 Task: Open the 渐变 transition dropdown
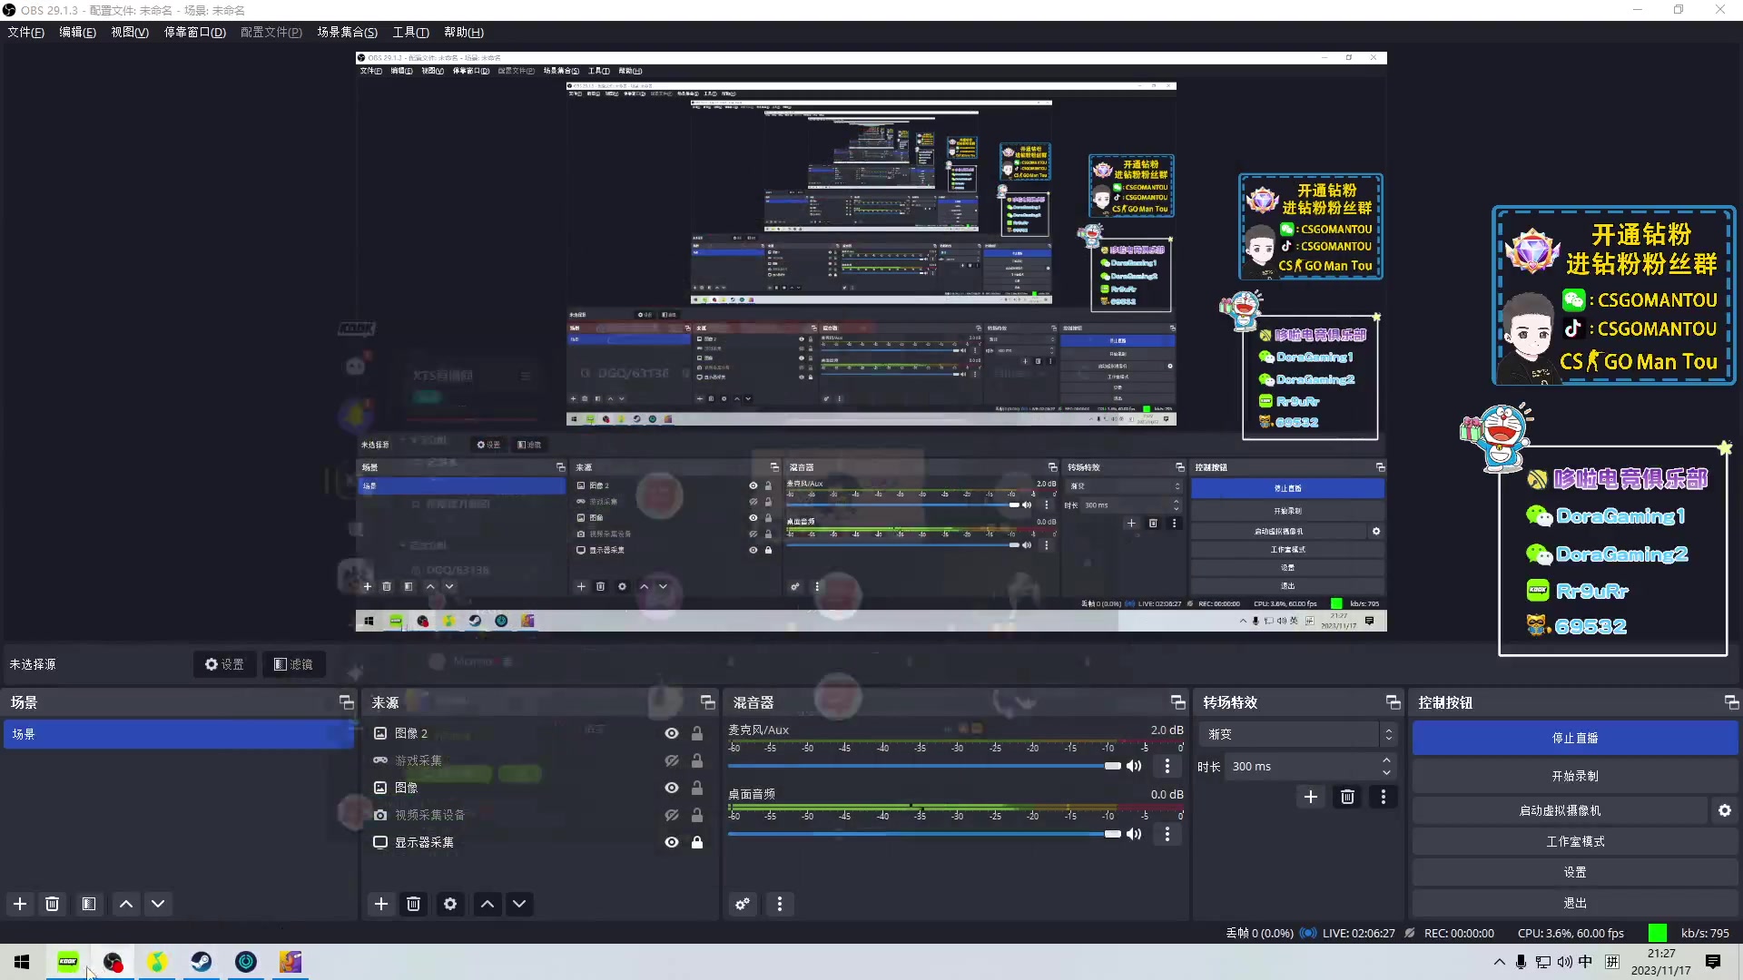tap(1295, 734)
